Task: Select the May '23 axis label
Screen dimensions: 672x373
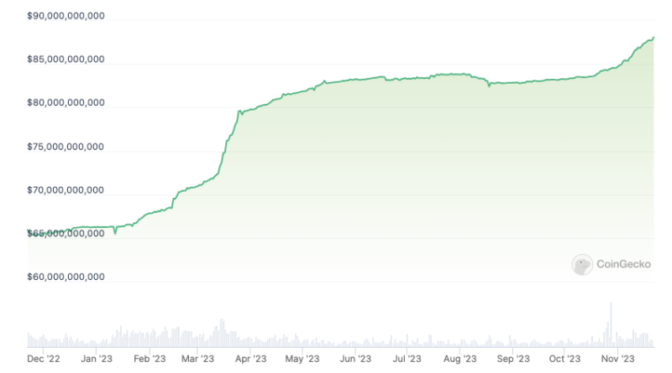Action: 302,358
